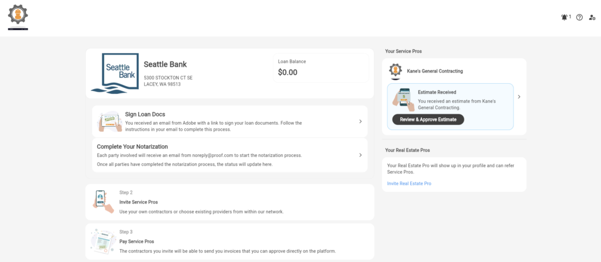601x262 pixels.
Task: Click the Pay Service Pros invoice illustration
Action: (x=101, y=241)
